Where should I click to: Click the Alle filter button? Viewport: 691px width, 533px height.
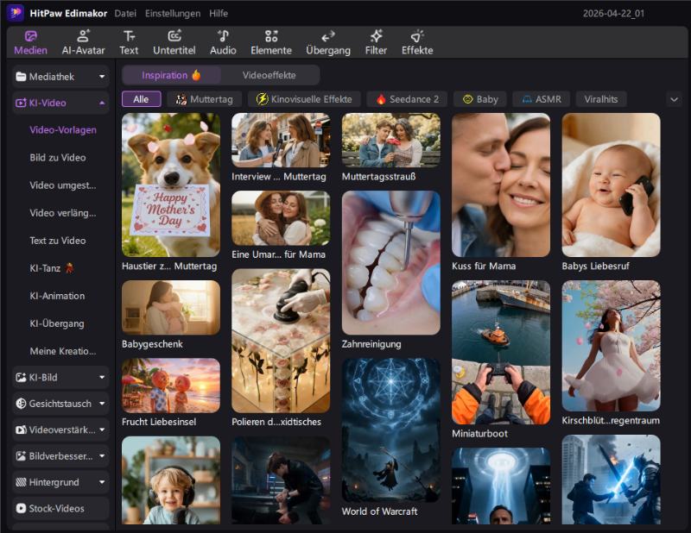pos(140,99)
